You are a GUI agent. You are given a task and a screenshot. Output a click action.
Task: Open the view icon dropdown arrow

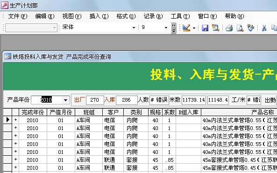(194, 28)
